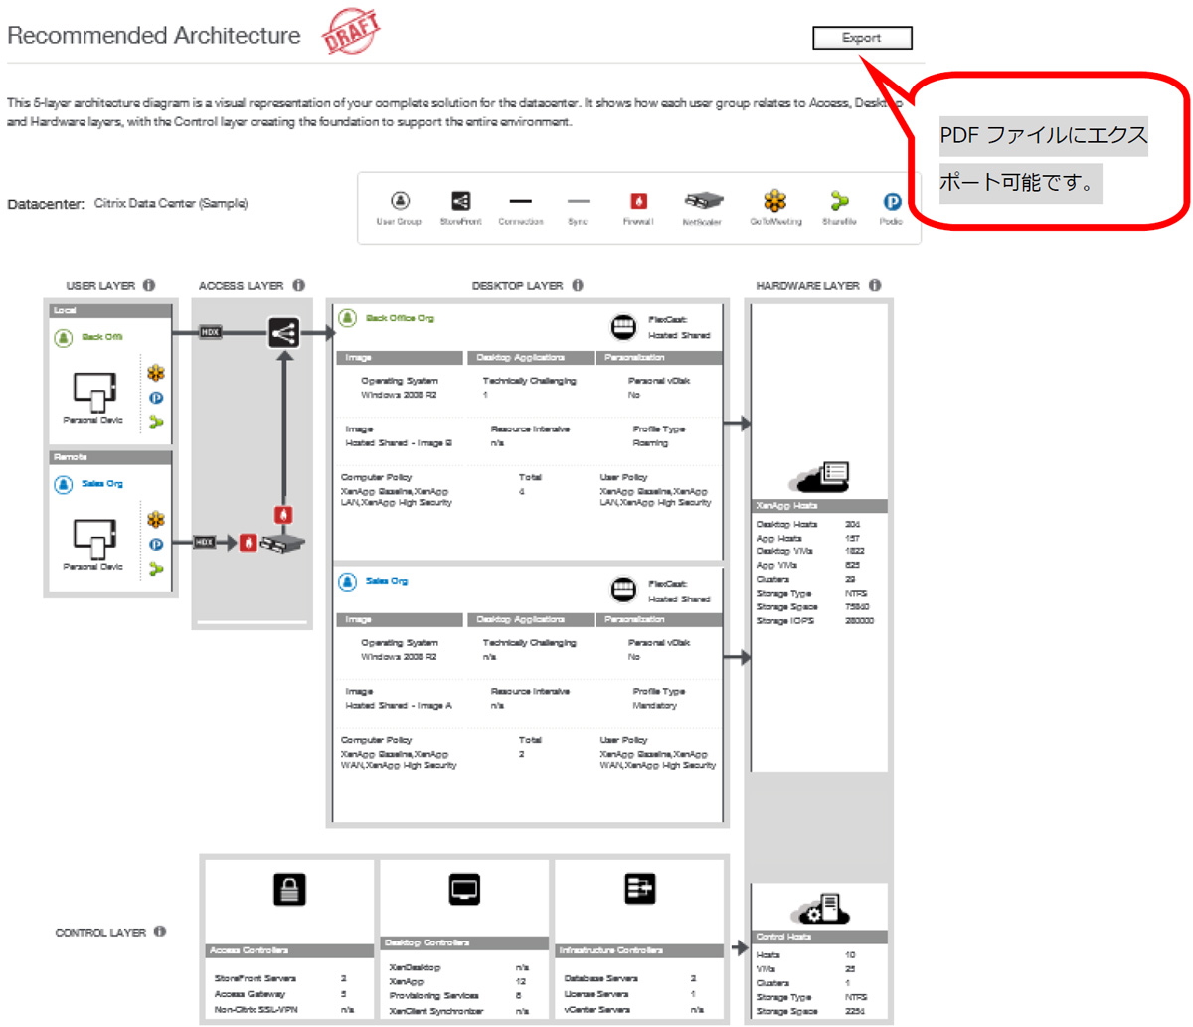Click the NetScaler appliance in the Access Layer
The width and height of the screenshot is (1193, 1027).
pyautogui.click(x=282, y=543)
